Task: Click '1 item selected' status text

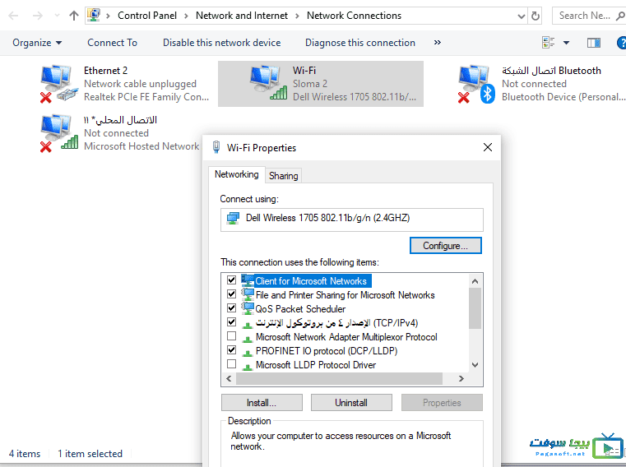Action: coord(90,454)
